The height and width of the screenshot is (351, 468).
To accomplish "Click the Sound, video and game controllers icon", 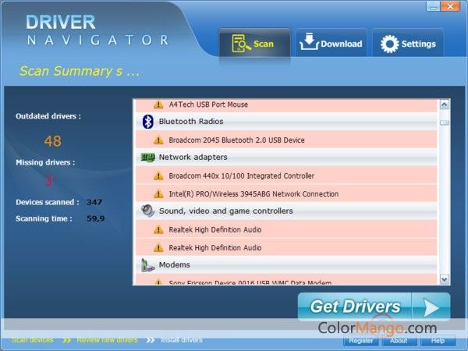I will (x=147, y=211).
